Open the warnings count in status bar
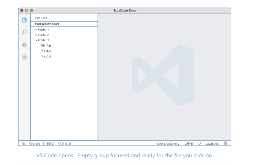 (x=68, y=143)
